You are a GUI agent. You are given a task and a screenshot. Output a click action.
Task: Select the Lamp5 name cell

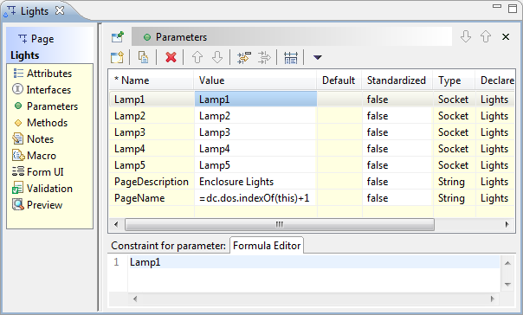pos(152,165)
